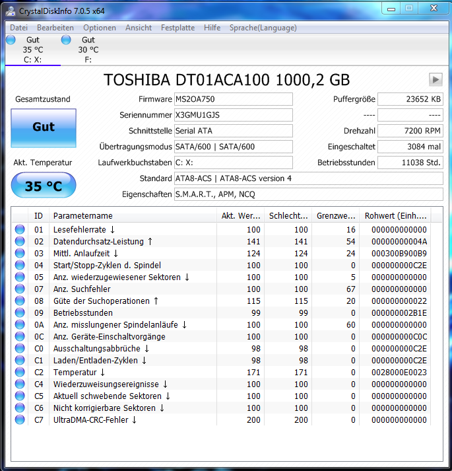452x471 pixels.
Task: Click the next disk arrow button
Action: pos(436,80)
